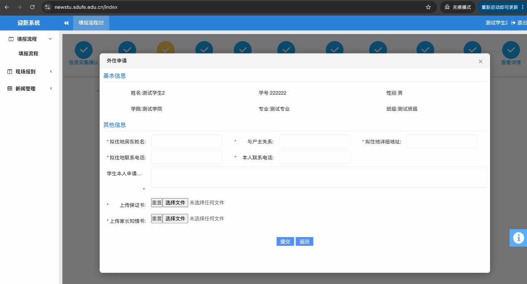Screen dimensions: 527x284
Task: Click the 拟住地房东姓名 input field
Action: pyautogui.click(x=187, y=142)
